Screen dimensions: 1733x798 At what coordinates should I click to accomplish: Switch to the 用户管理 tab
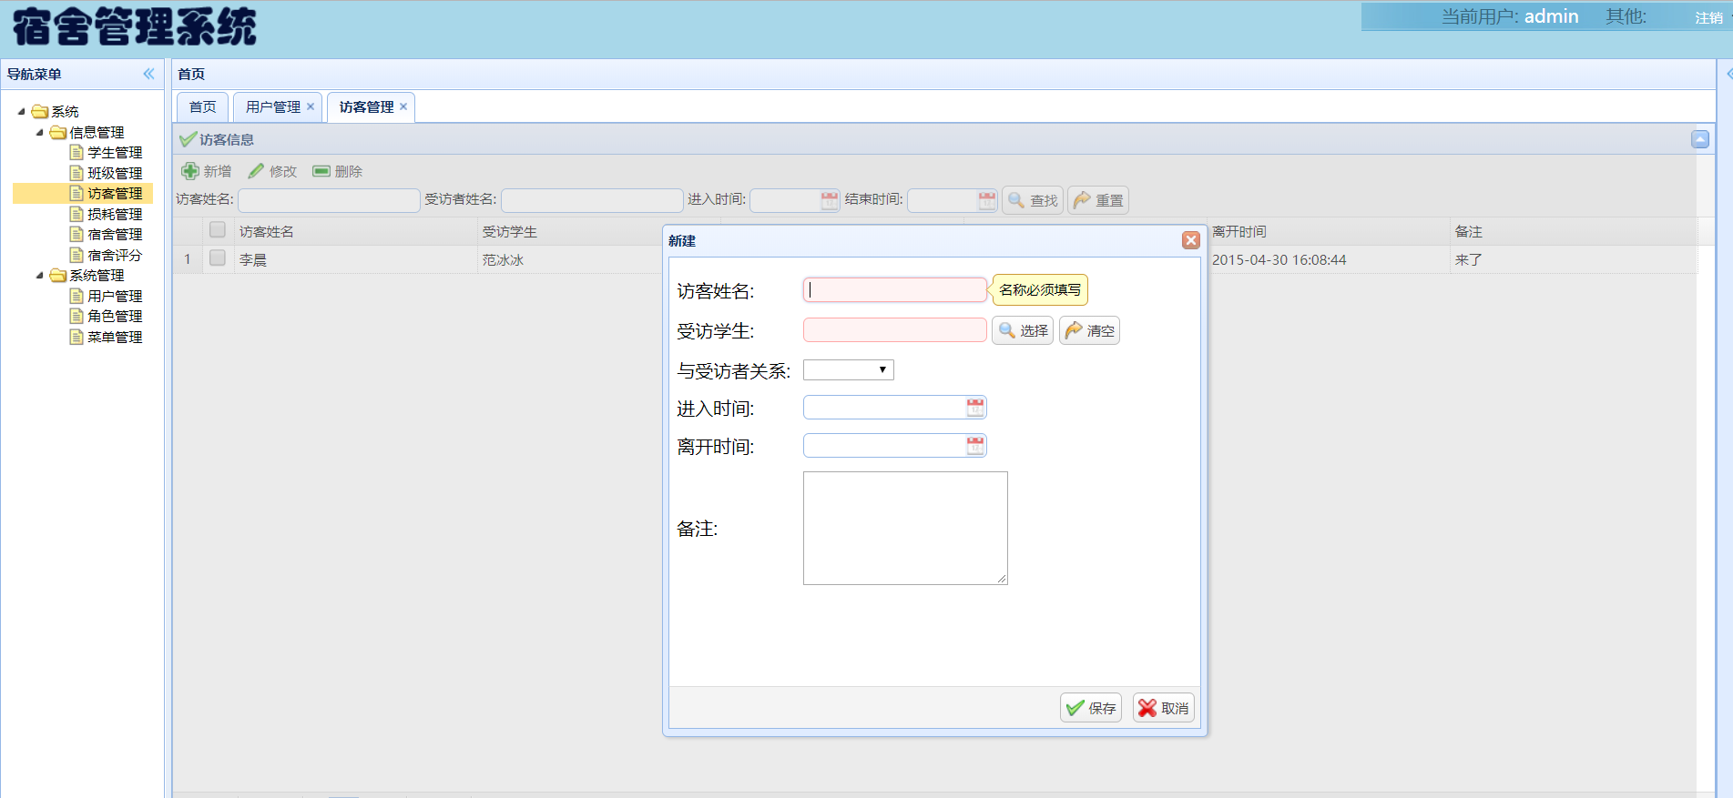click(x=273, y=106)
